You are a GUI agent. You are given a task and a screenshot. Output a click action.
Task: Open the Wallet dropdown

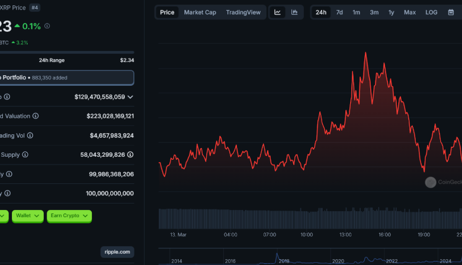coord(28,216)
